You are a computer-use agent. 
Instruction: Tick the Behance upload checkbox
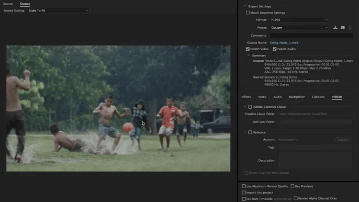coord(250,132)
